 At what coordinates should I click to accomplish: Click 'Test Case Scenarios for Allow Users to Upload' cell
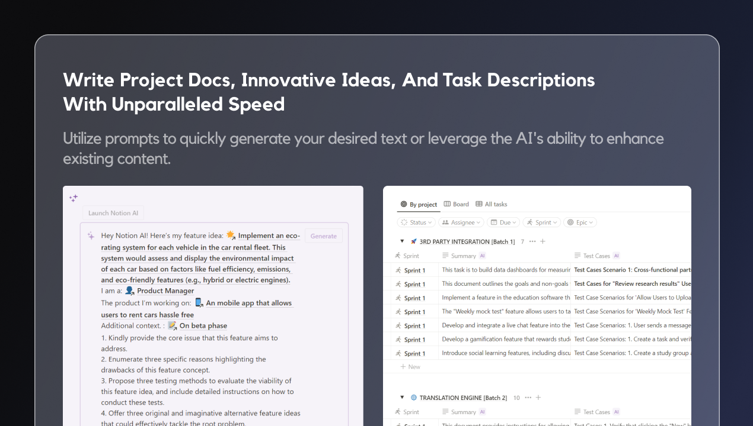coord(631,298)
